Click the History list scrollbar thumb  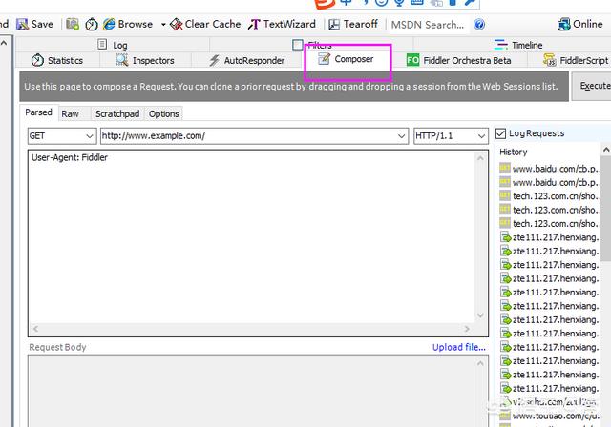pos(606,209)
